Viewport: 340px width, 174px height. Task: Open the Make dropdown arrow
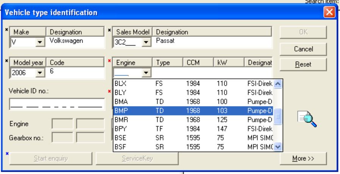pos(40,42)
